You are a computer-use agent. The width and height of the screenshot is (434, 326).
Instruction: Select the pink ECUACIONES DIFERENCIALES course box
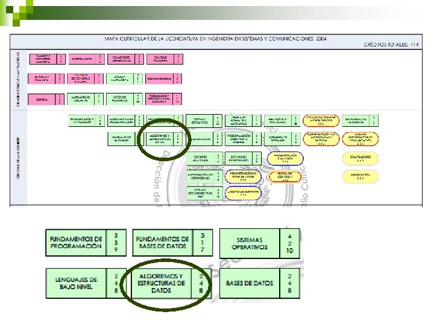pos(125,59)
